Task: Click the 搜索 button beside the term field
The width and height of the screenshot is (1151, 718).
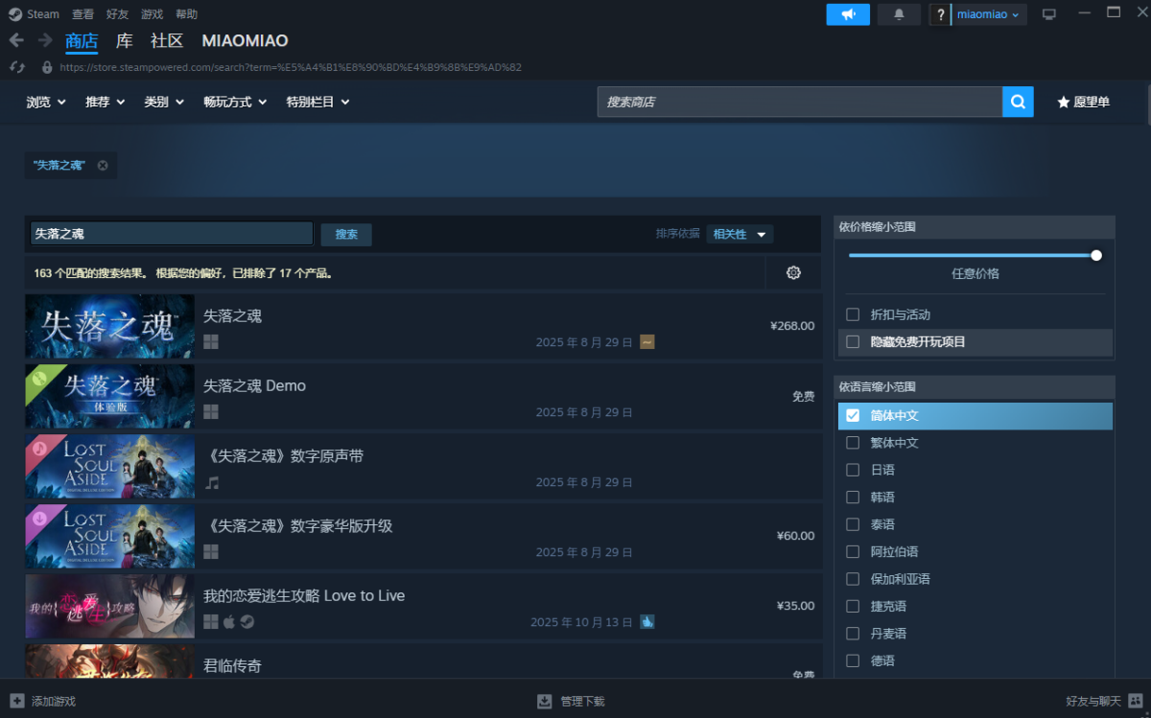Action: click(345, 234)
